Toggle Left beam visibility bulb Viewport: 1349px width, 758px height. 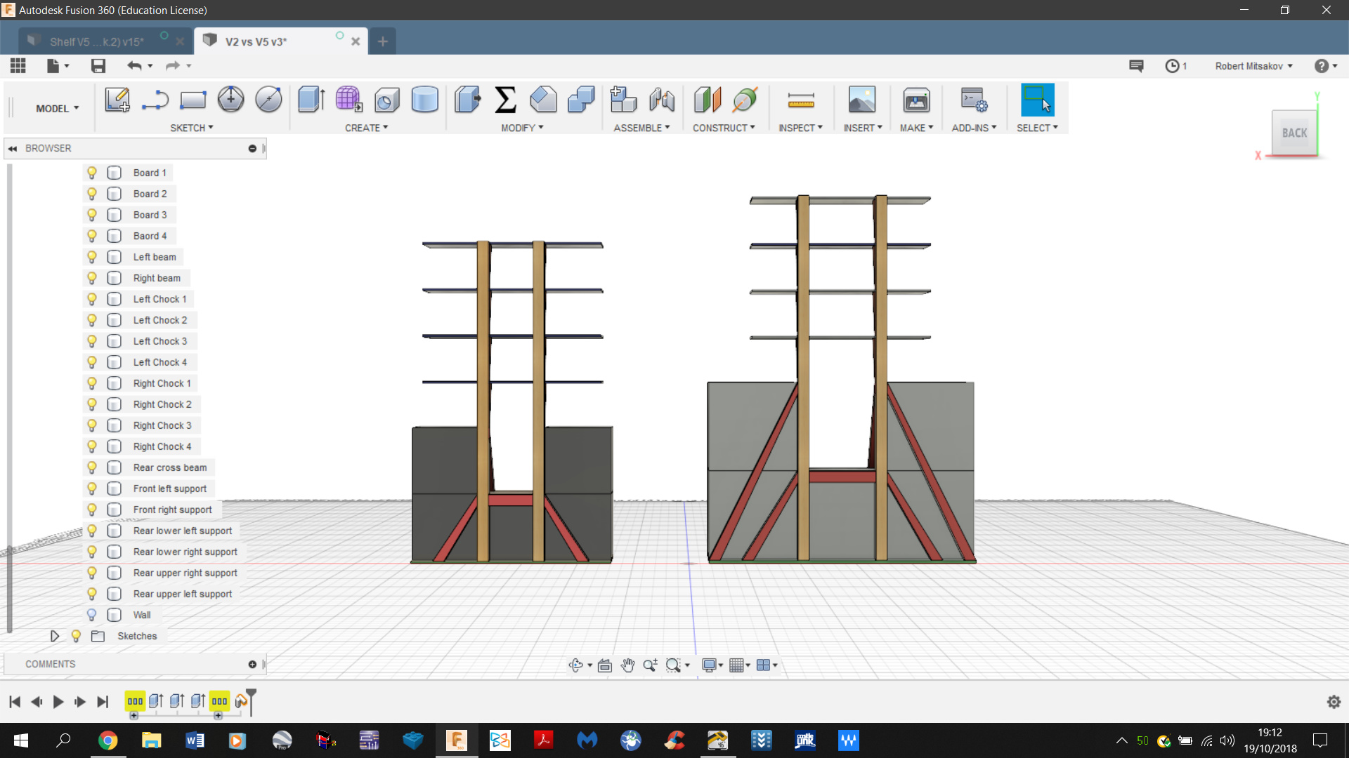pos(91,257)
